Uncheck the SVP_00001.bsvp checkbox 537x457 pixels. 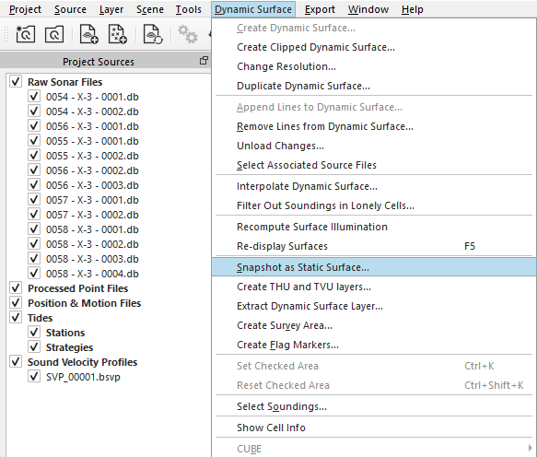click(34, 377)
